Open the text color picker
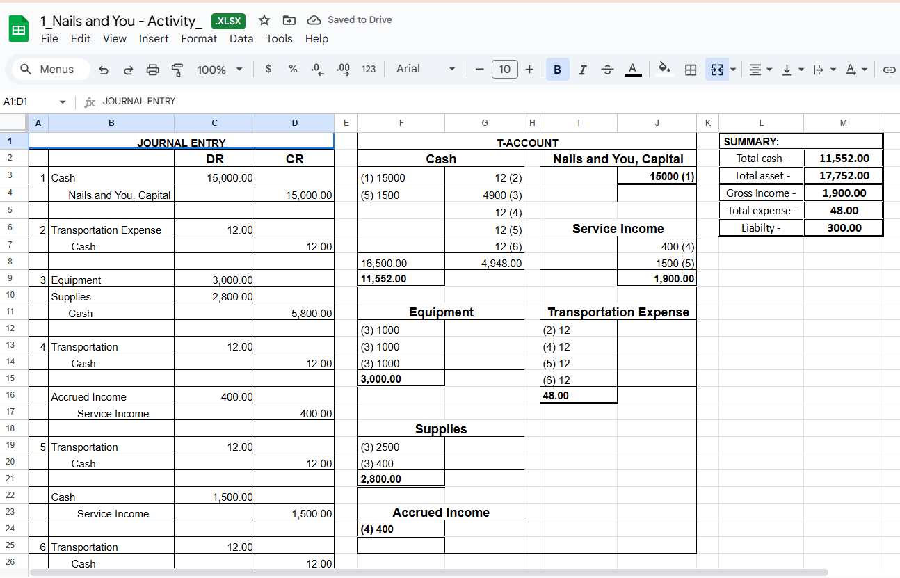 click(632, 70)
